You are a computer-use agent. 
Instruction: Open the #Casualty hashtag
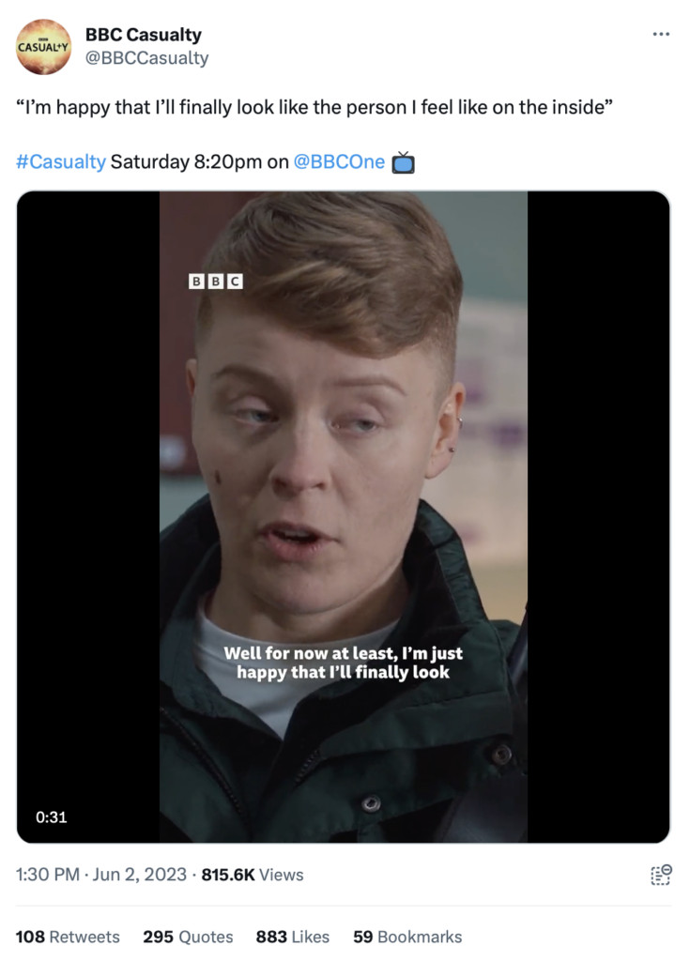point(60,161)
